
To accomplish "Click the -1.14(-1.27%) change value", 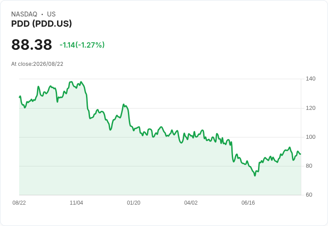I will click(82, 45).
